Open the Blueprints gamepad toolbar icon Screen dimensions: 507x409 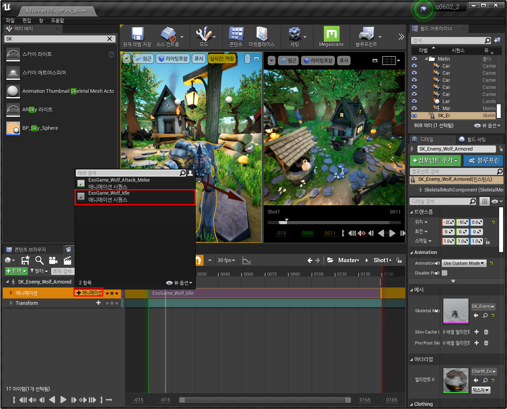(x=366, y=34)
